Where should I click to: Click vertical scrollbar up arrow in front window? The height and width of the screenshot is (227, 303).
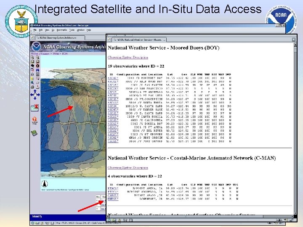pos(295,45)
